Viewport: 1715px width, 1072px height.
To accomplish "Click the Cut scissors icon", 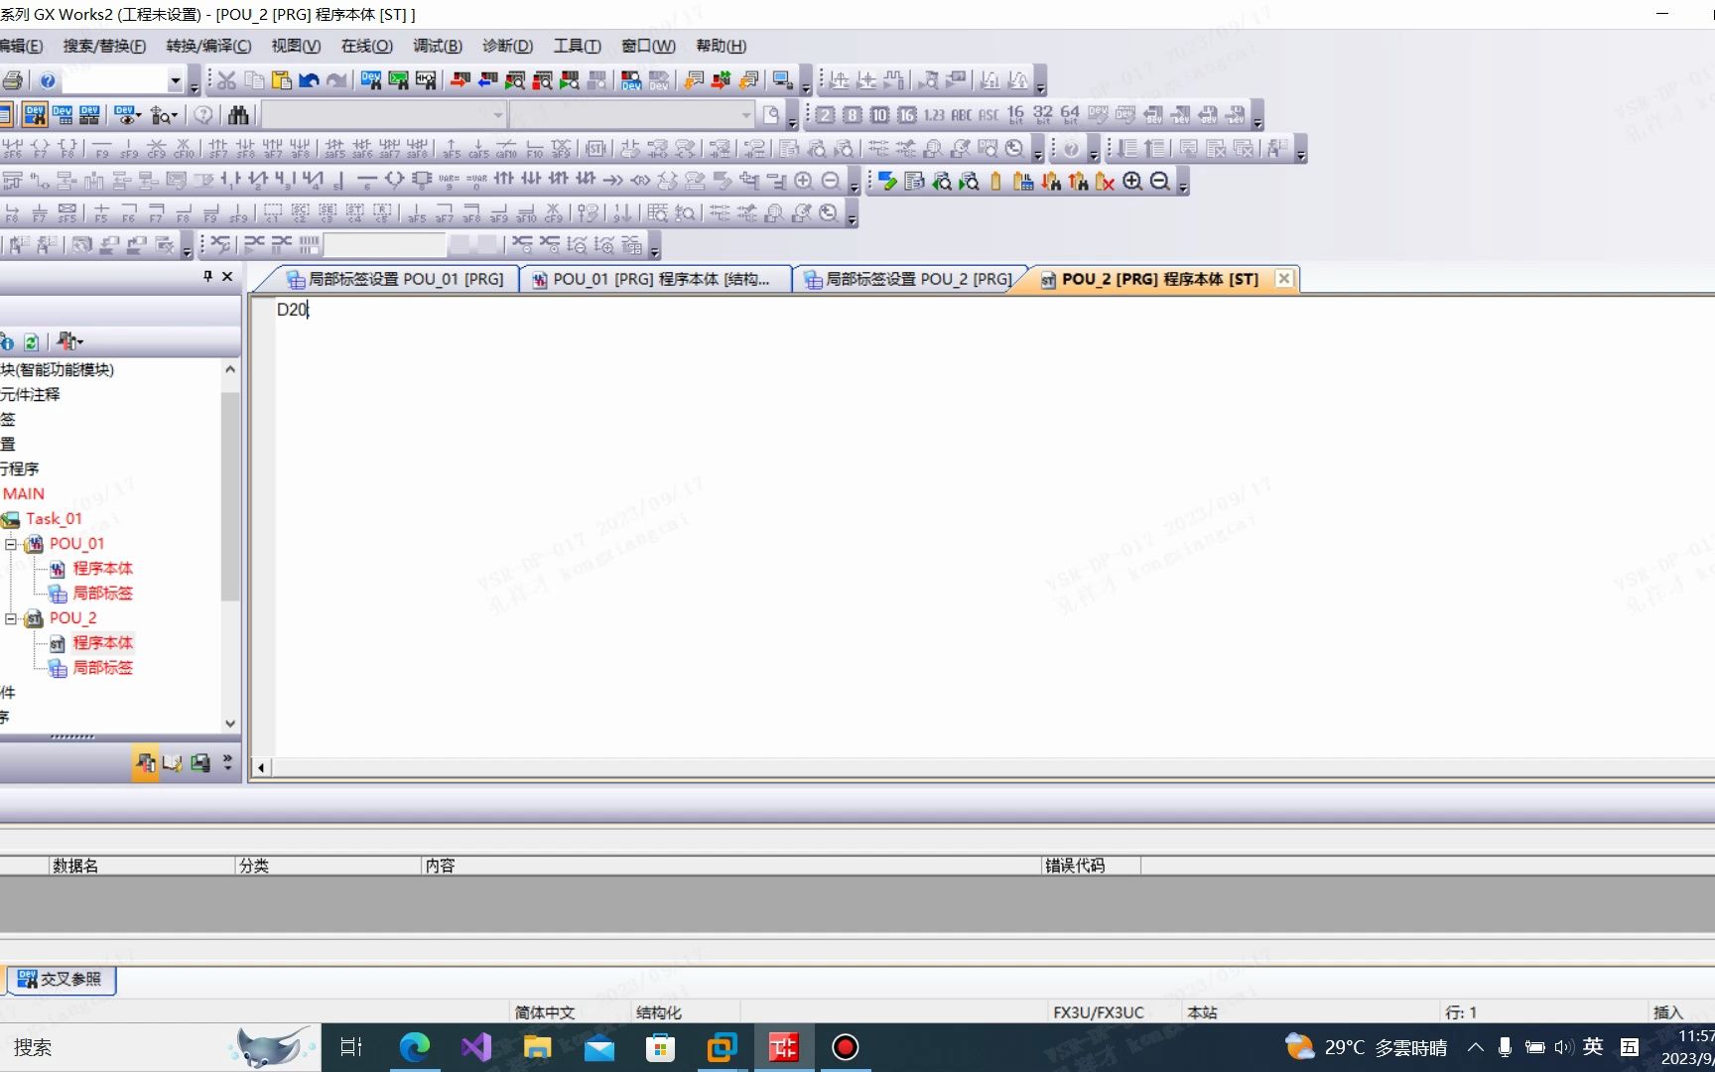I will click(226, 80).
